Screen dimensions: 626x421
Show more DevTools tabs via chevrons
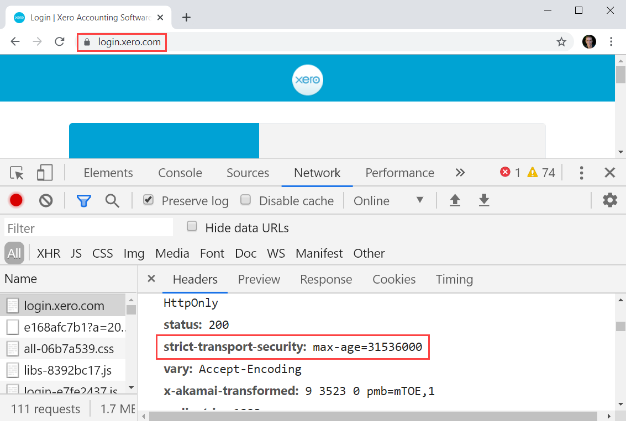tap(460, 173)
